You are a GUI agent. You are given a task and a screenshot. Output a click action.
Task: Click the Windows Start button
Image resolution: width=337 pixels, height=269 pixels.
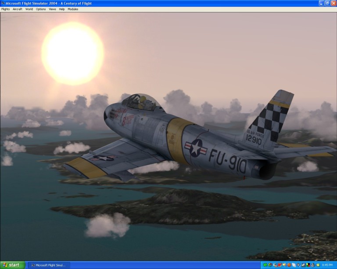point(12,265)
